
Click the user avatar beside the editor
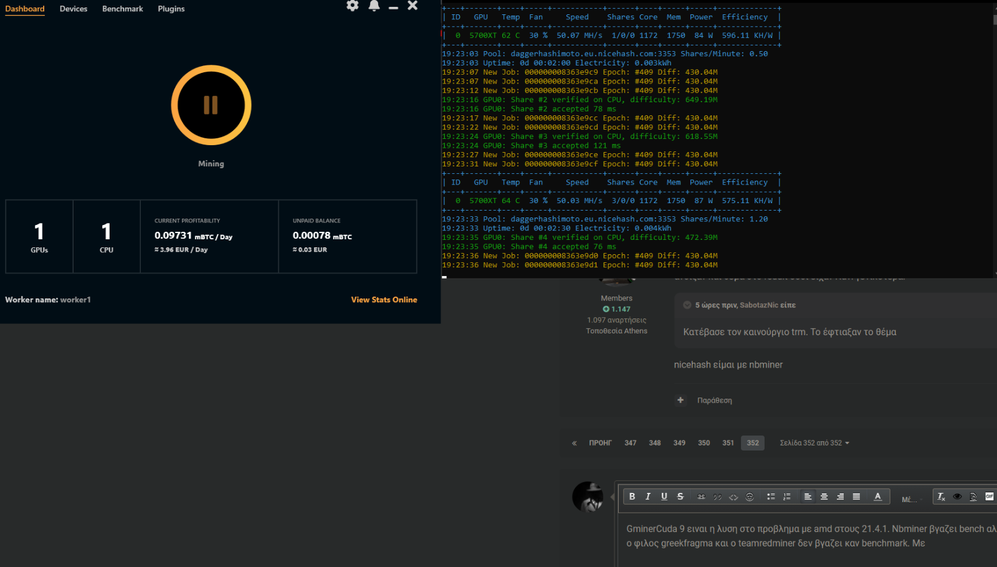pyautogui.click(x=588, y=497)
